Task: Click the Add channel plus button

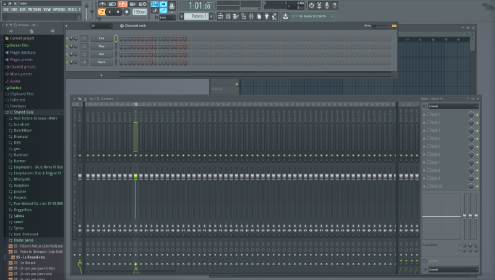Action: 101,75
